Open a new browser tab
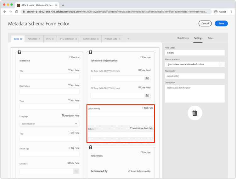 pyautogui.click(x=63, y=5)
